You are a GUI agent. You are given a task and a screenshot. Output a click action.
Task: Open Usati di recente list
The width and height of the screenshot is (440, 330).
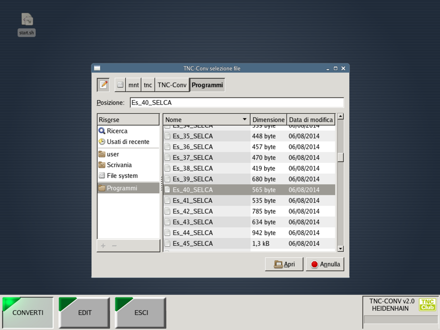[128, 142]
